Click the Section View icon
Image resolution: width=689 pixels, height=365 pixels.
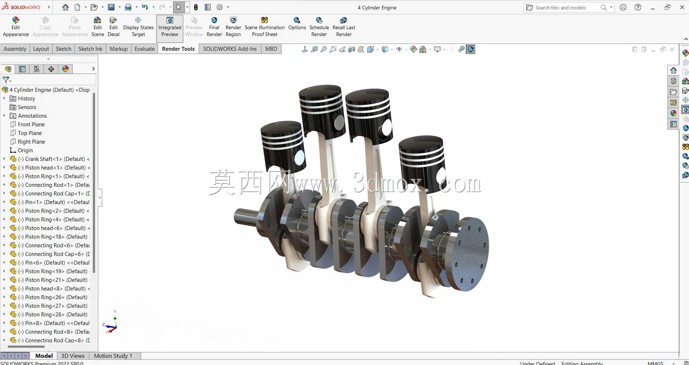352,49
